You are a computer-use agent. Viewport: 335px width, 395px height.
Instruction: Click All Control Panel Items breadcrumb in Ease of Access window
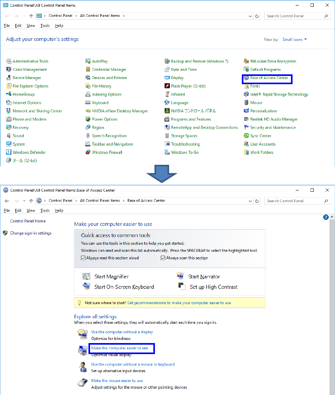[x=100, y=201]
